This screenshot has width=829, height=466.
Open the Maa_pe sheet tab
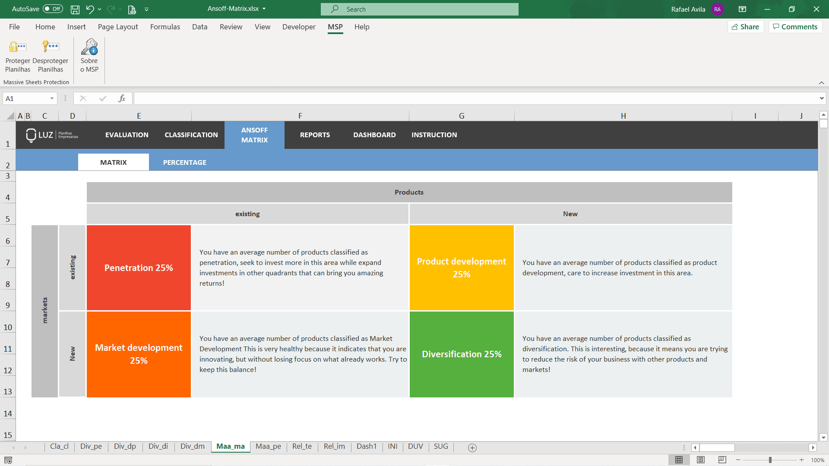(268, 446)
